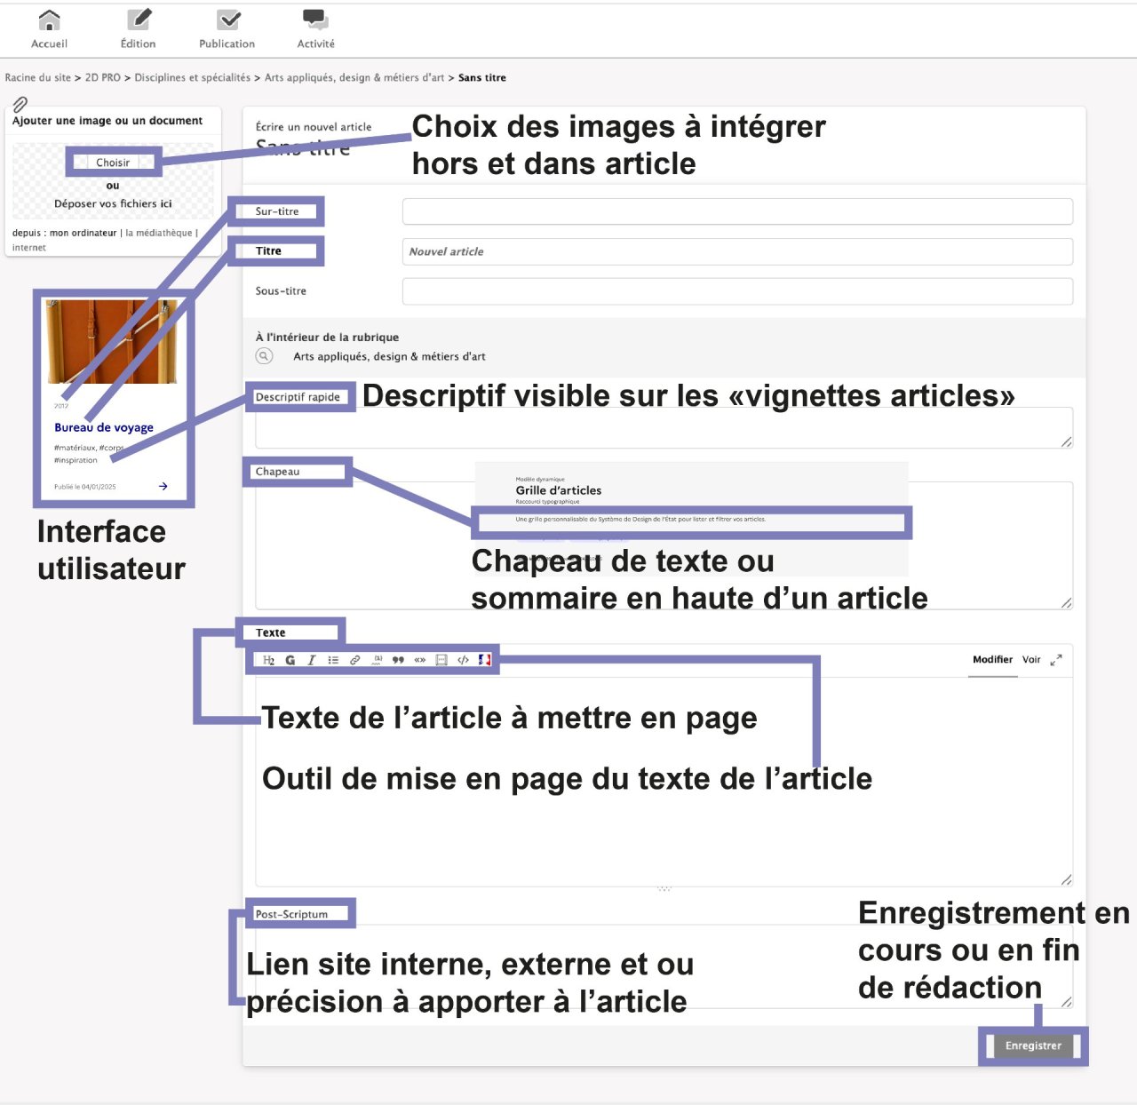Apply H2 heading formatting in toolbar
This screenshot has height=1105, width=1137.
point(268,660)
